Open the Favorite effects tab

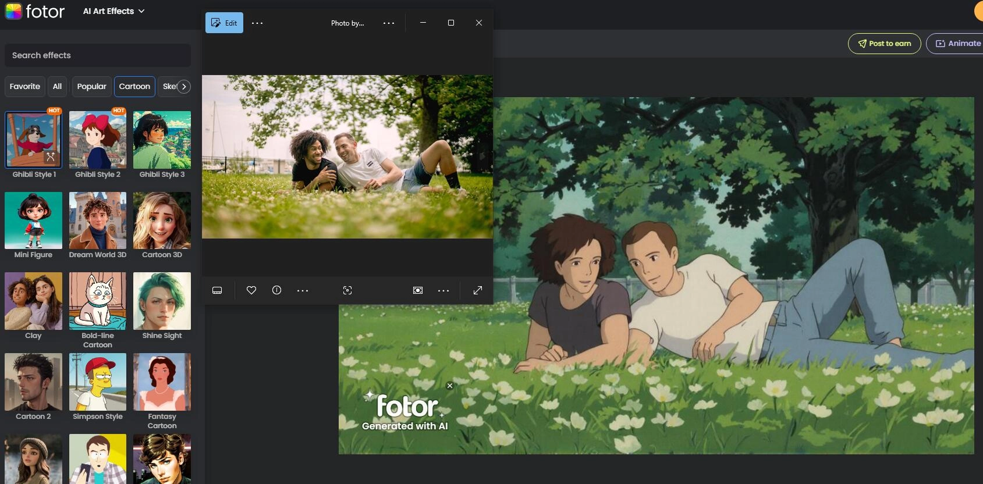click(x=25, y=87)
